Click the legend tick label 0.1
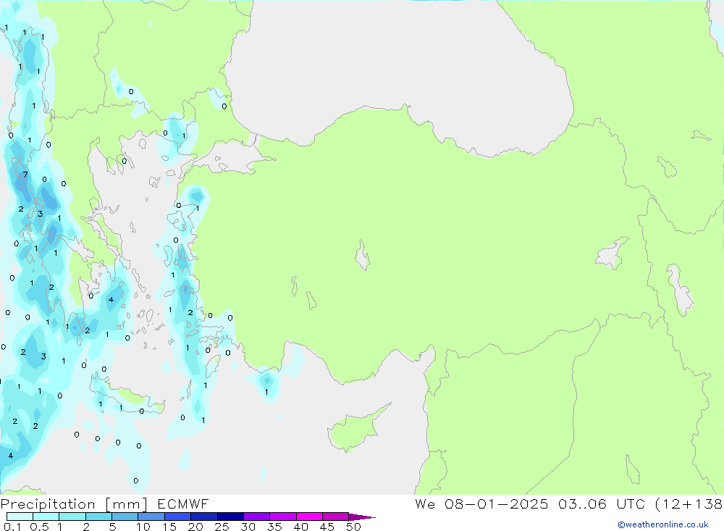 [12, 527]
